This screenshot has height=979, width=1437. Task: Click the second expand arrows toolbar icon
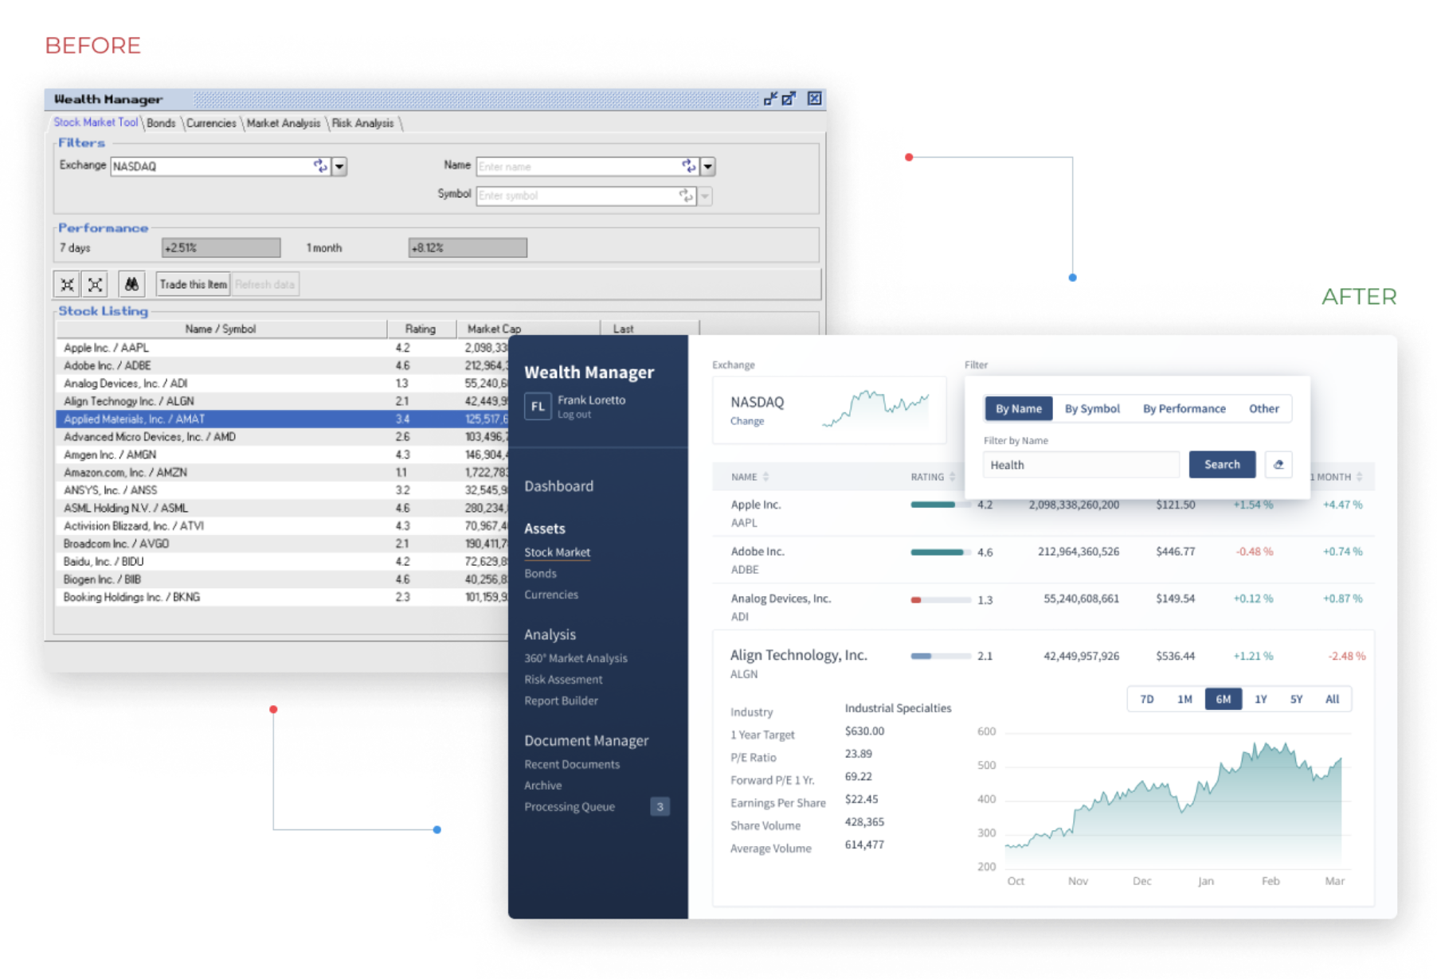(x=96, y=284)
